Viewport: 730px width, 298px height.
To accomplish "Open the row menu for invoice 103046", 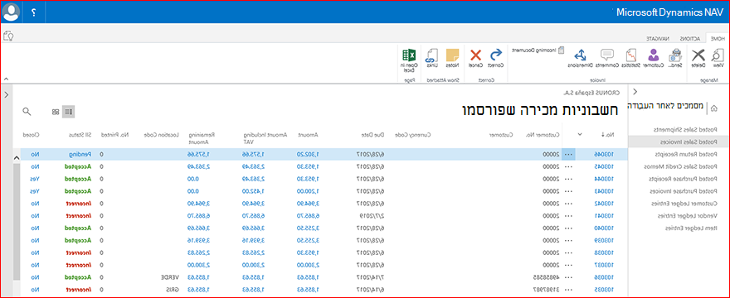I will coord(568,154).
